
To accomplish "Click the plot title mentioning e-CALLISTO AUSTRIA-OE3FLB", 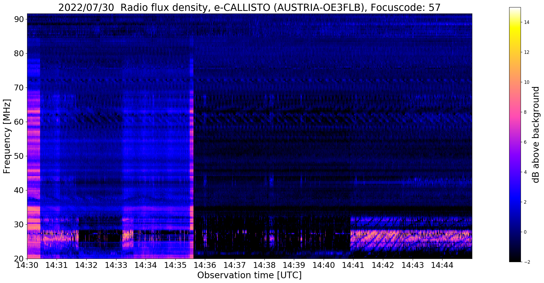I will point(249,7).
